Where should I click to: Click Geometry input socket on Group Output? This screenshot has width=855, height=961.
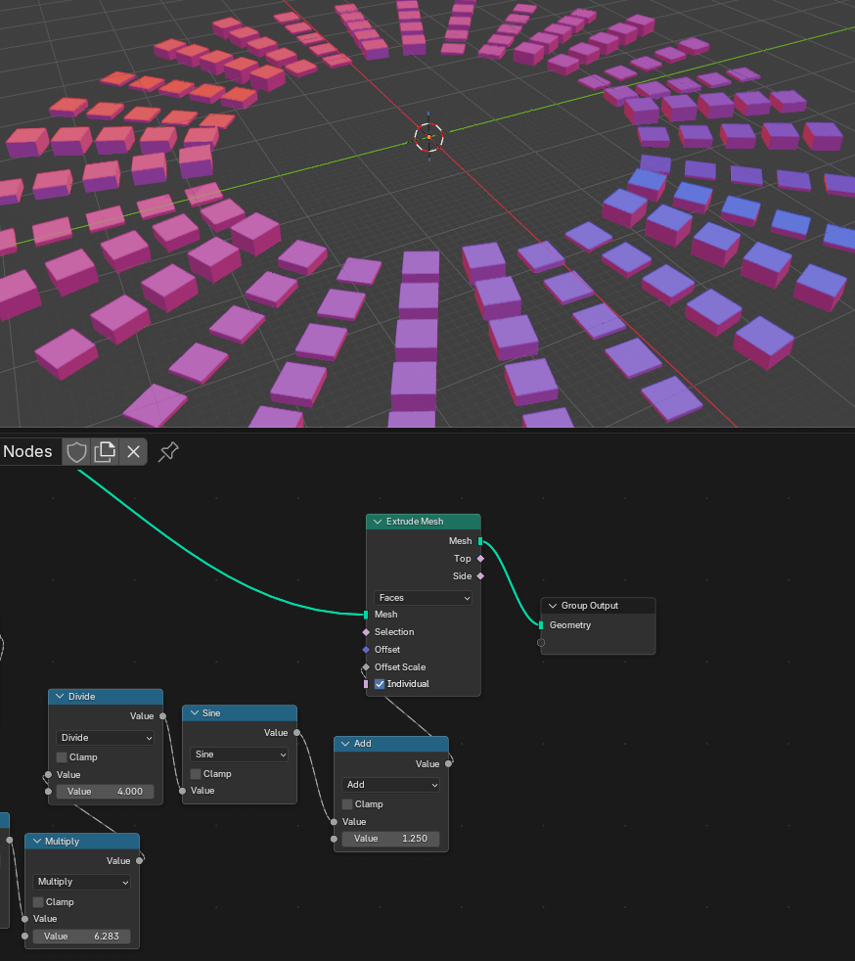click(541, 625)
